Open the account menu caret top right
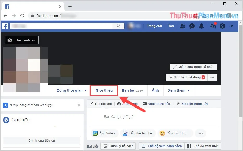 pos(232,26)
